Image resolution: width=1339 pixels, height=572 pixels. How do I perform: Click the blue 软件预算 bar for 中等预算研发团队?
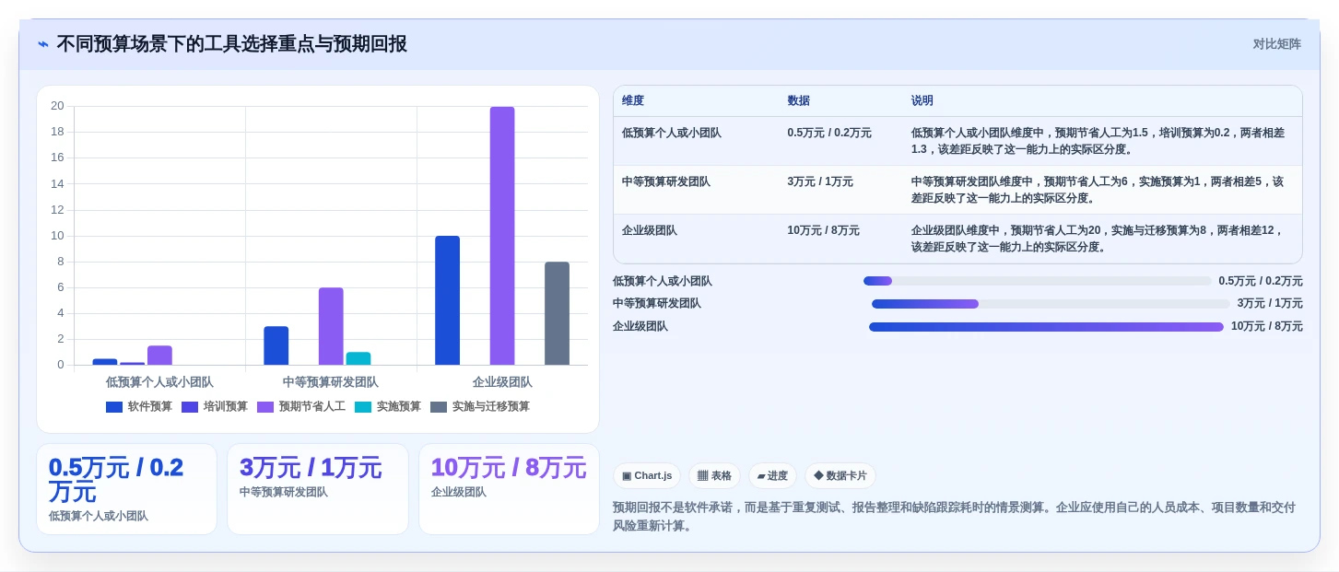point(276,345)
